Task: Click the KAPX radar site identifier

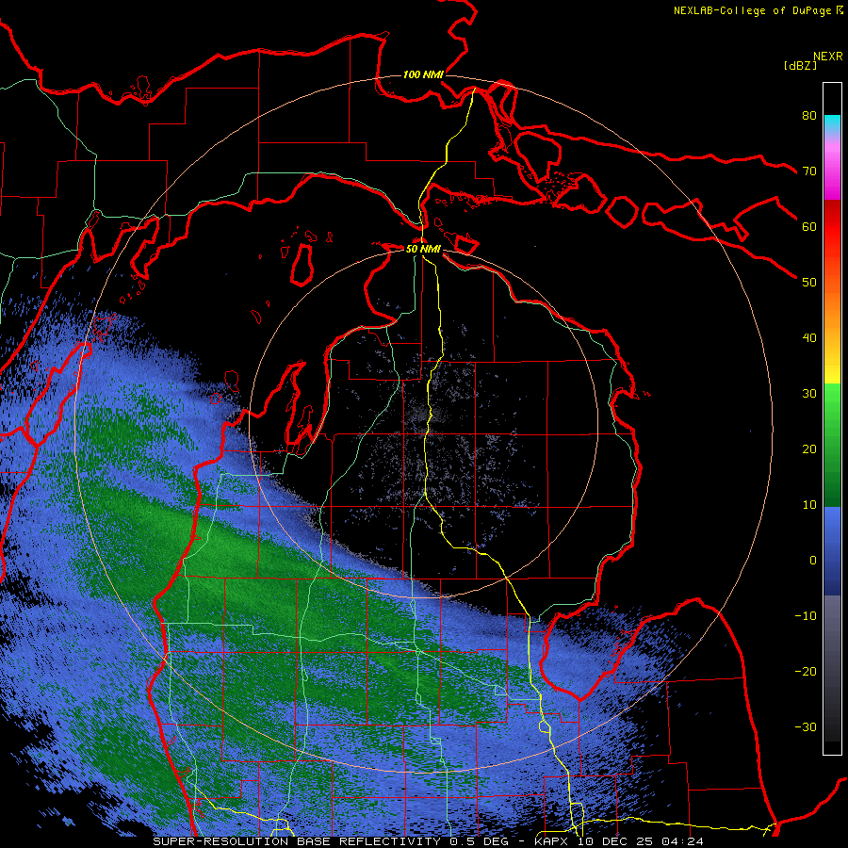Action: click(553, 841)
